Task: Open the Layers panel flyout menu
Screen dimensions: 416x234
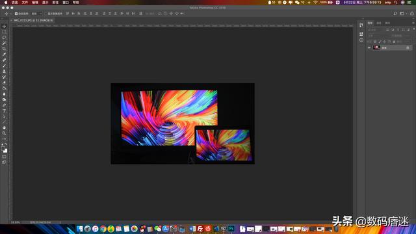Action: (x=413, y=23)
